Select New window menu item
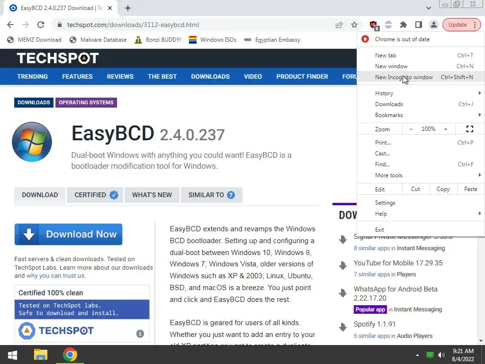 [x=421, y=66]
